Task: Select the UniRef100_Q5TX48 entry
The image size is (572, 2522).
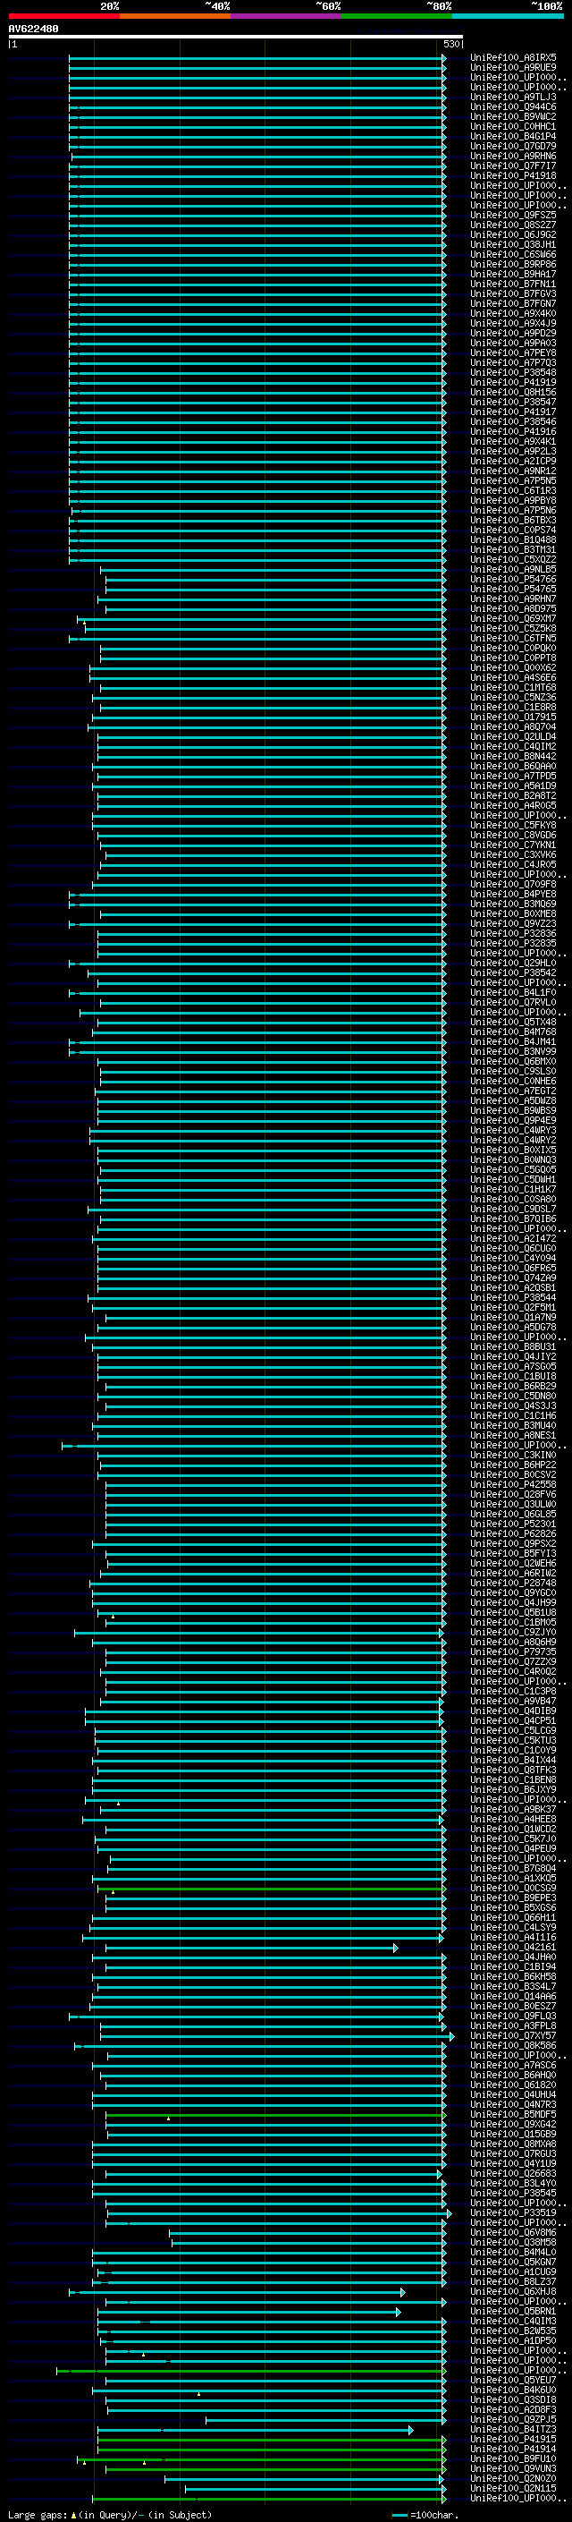Action: pyautogui.click(x=513, y=1022)
